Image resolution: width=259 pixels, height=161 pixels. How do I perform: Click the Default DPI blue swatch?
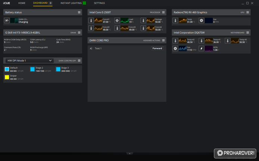pyautogui.click(x=7, y=69)
